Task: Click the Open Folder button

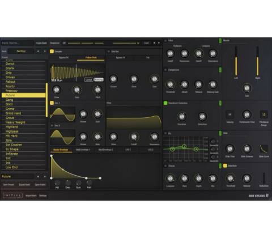Action: point(40,185)
